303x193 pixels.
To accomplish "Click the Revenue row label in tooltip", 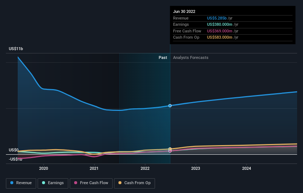I will 181,18.
